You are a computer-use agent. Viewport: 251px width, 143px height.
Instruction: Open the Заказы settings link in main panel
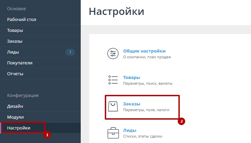(132, 104)
